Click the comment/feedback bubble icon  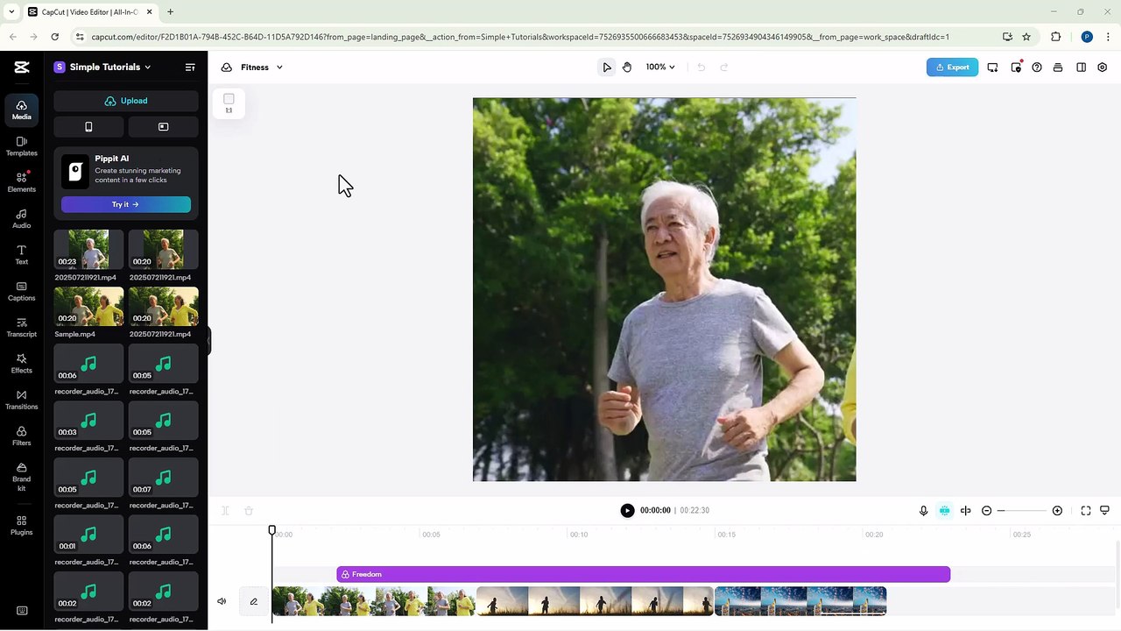point(1104,510)
